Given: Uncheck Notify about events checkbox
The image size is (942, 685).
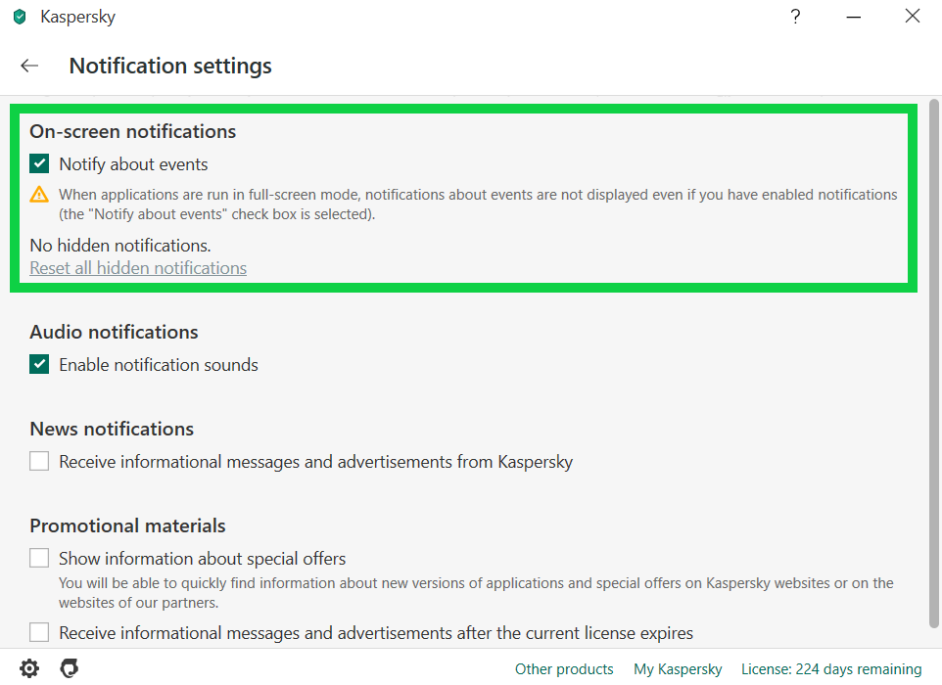Looking at the screenshot, I should [x=39, y=163].
